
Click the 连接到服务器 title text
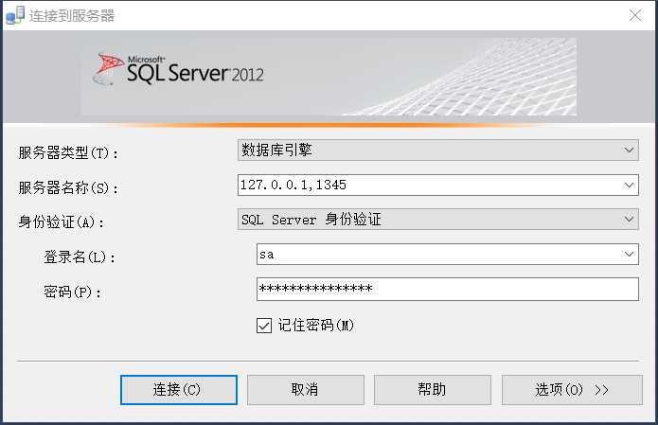pos(72,16)
